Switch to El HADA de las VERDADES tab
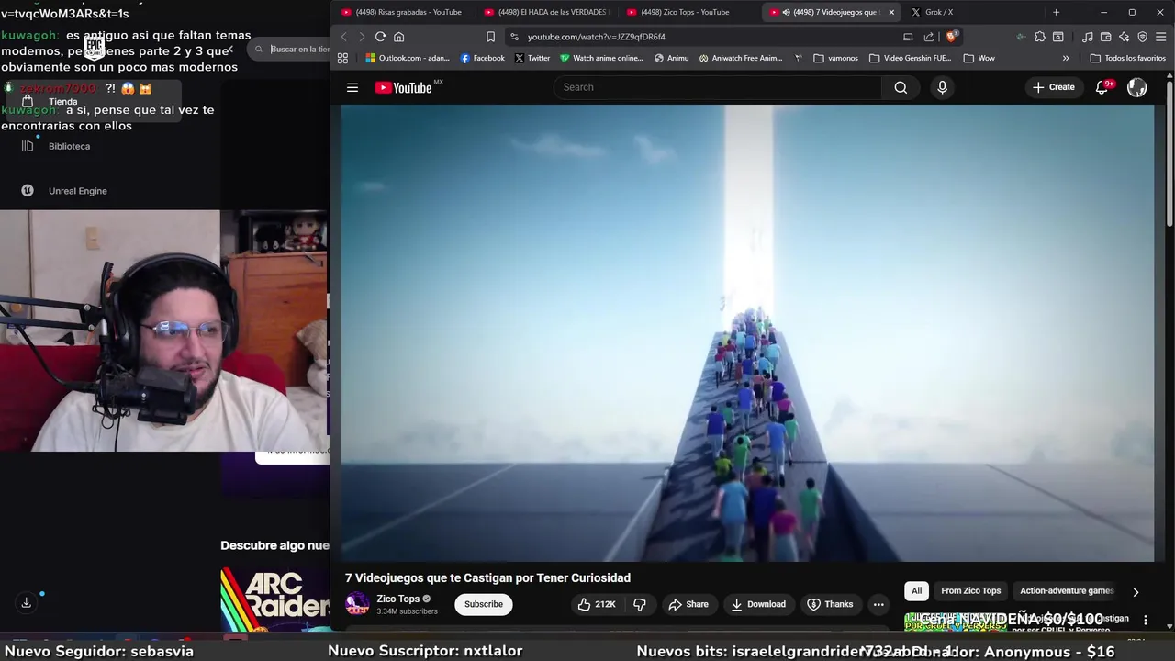The image size is (1175, 661). 545,12
